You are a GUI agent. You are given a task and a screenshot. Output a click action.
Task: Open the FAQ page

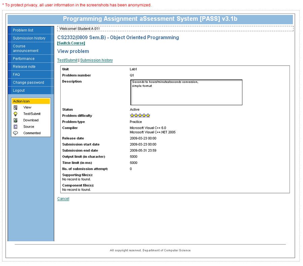point(16,75)
